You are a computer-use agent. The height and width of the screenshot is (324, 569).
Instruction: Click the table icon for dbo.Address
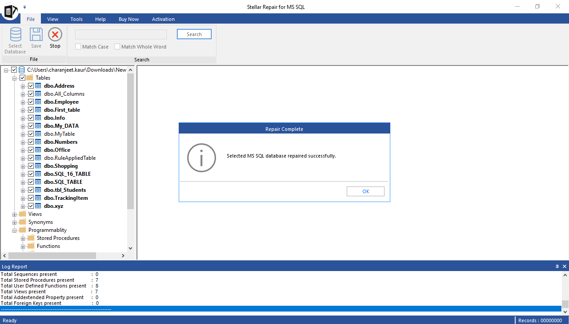(39, 86)
